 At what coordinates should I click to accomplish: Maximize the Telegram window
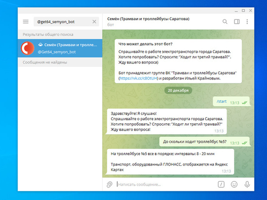click(243, 11)
